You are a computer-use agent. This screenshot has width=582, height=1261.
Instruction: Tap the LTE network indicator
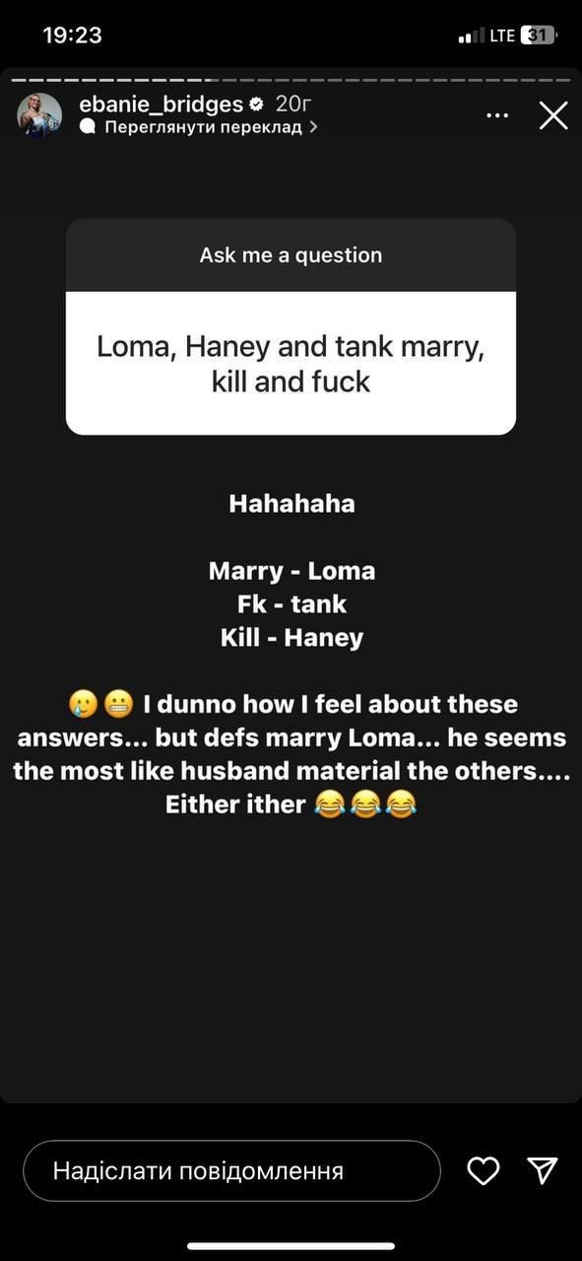[502, 35]
